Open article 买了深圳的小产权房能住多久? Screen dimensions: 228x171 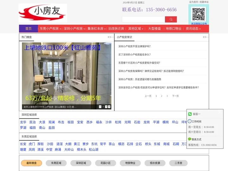coord(134,55)
